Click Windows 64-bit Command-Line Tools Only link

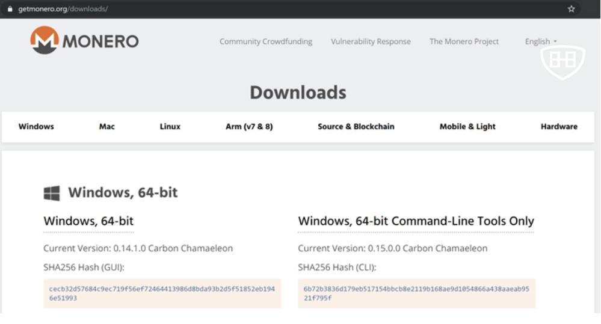[x=416, y=221]
